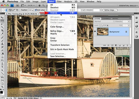
Task: Choose Color Range menu item
Action: click(x=62, y=27)
